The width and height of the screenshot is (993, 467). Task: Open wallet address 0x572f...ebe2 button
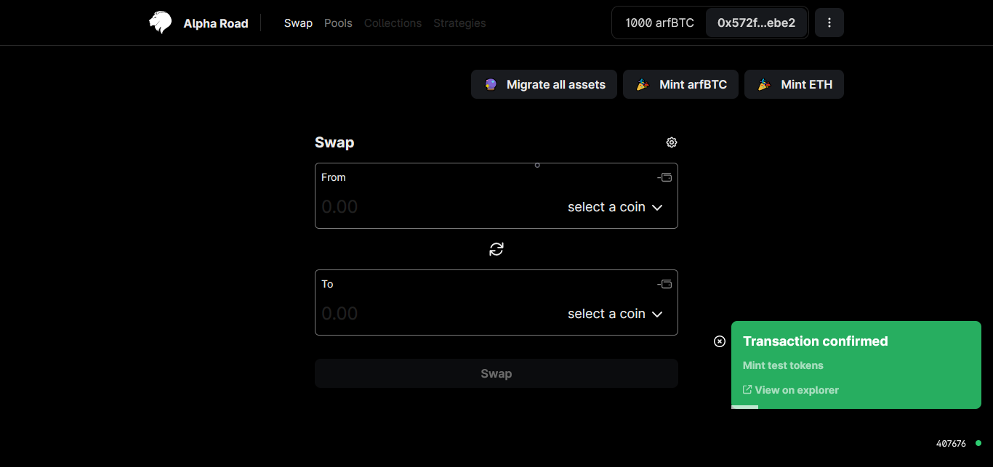pos(756,23)
